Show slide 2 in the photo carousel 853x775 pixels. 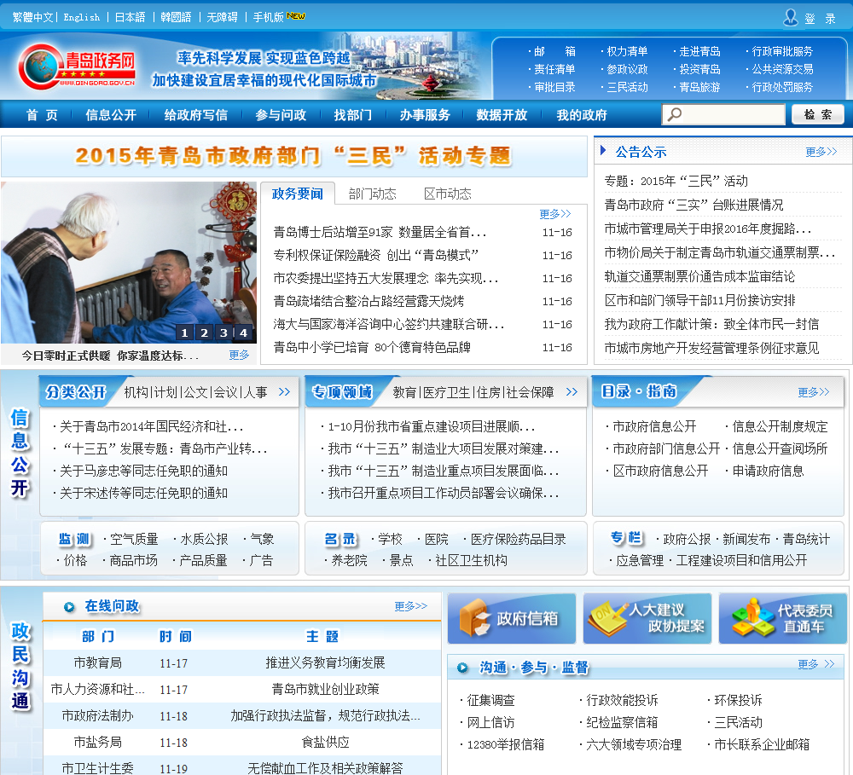click(x=204, y=333)
